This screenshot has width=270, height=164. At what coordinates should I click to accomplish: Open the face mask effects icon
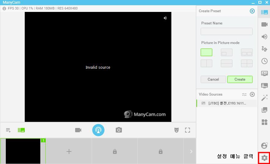point(177,130)
